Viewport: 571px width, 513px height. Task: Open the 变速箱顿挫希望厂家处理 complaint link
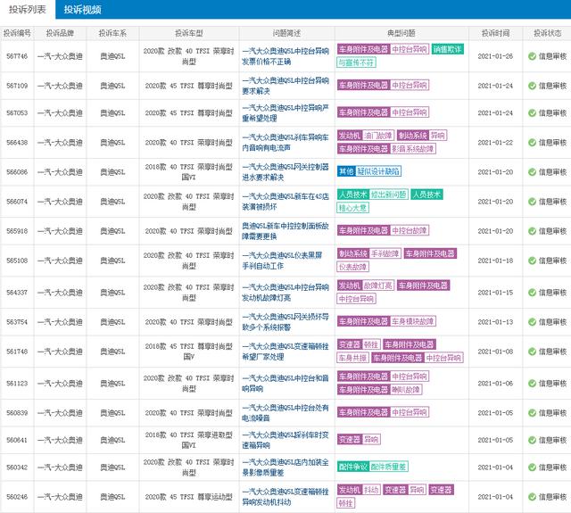click(285, 352)
